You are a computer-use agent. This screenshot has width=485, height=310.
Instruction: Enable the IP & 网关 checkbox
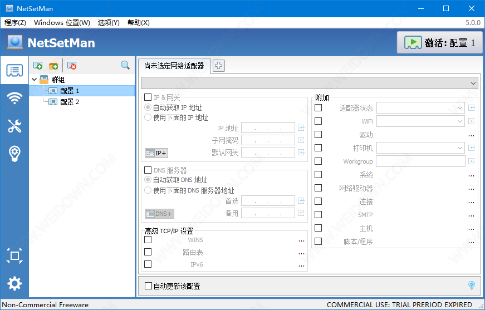pyautogui.click(x=148, y=97)
